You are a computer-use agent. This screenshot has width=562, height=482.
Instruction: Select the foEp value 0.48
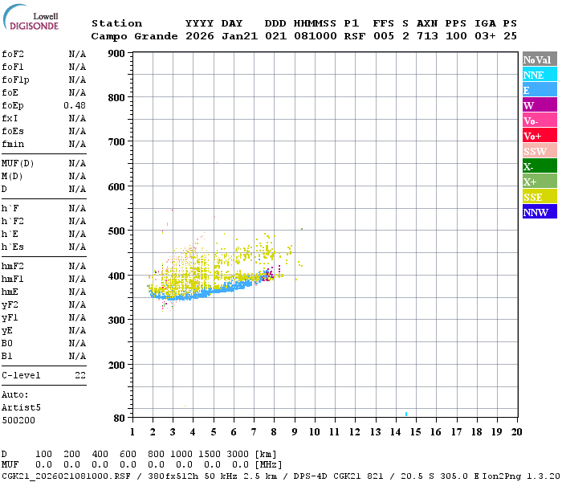75,105
